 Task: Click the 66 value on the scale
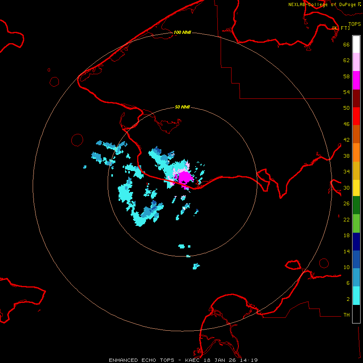(x=346, y=44)
